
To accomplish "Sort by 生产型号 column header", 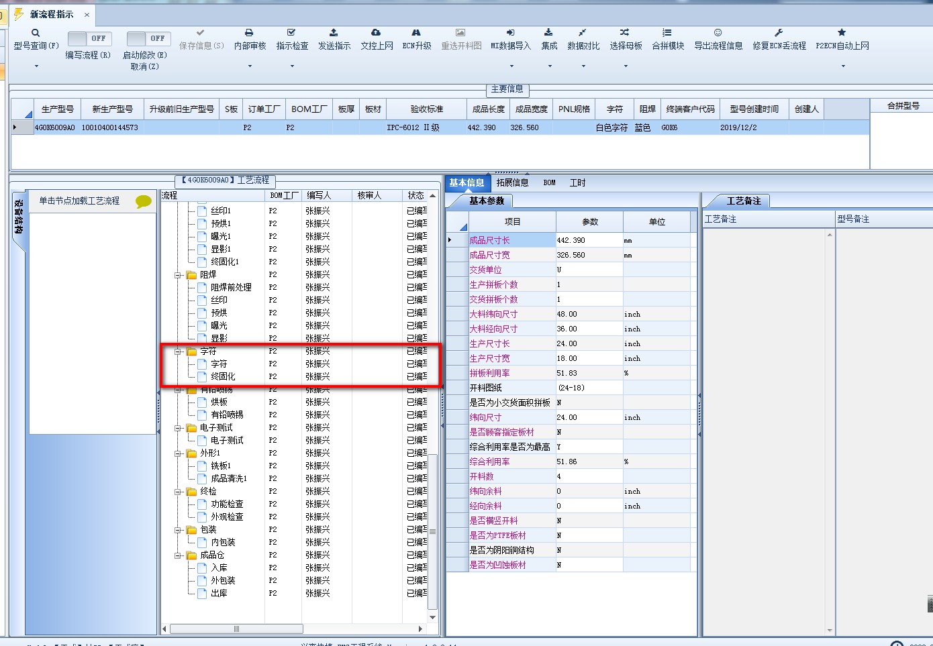I will pos(58,109).
